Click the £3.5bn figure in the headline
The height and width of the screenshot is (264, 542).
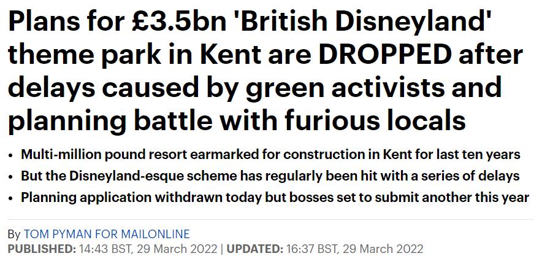tap(179, 23)
